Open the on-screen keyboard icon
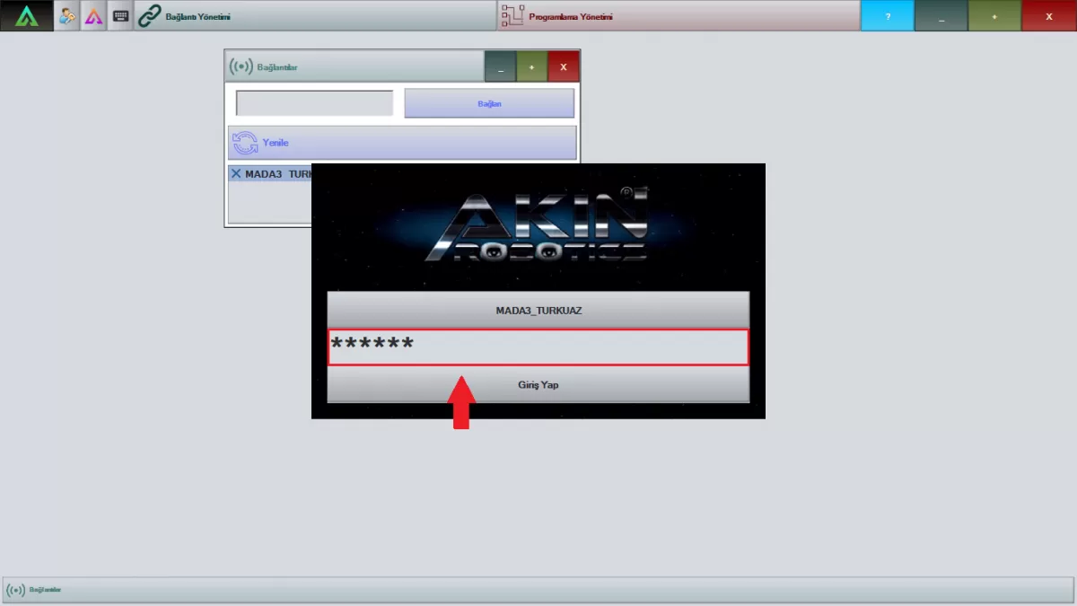This screenshot has width=1077, height=606. point(120,16)
